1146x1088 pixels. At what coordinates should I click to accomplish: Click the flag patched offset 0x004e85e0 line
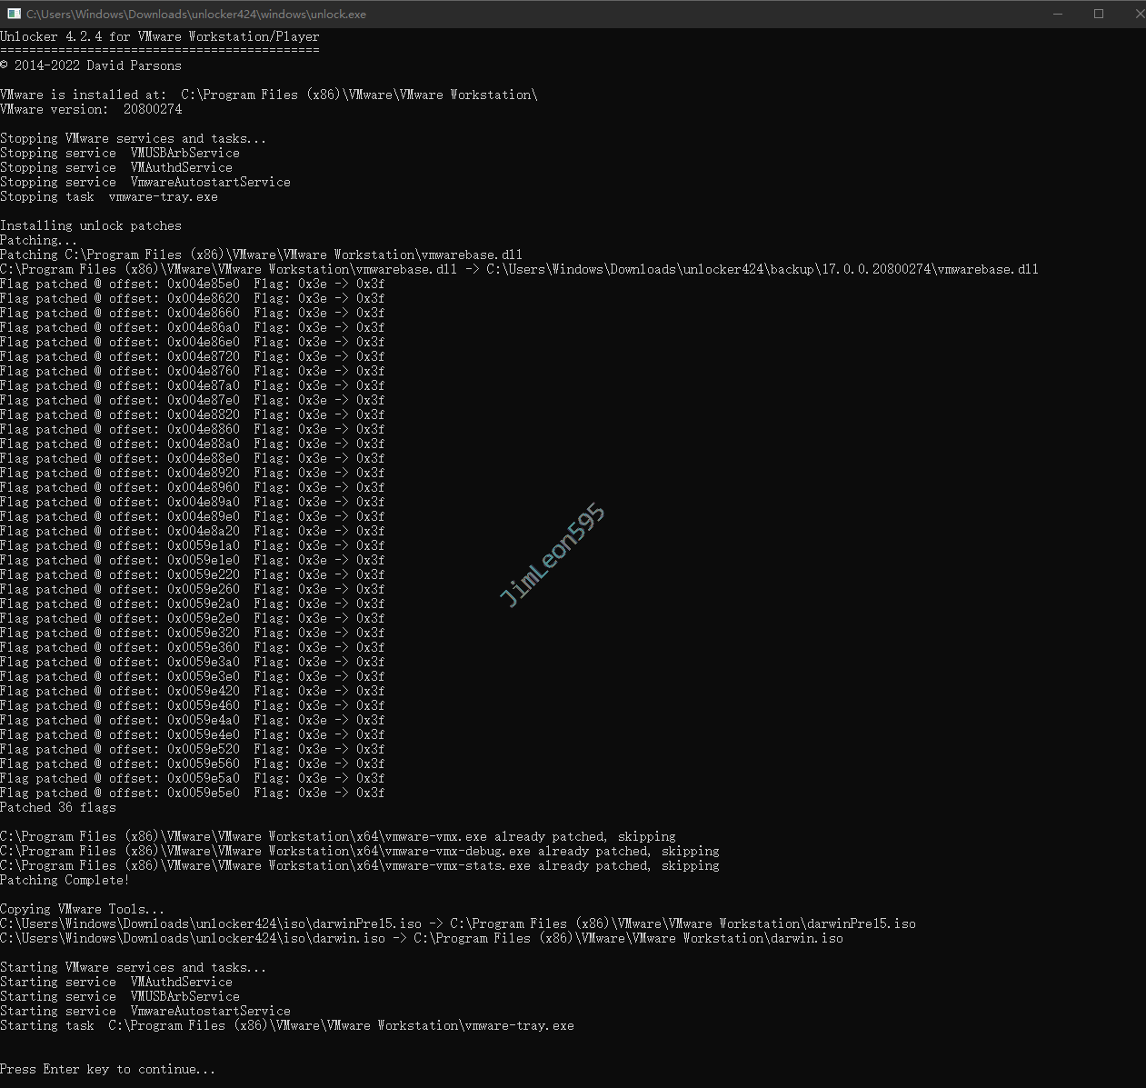tap(192, 284)
